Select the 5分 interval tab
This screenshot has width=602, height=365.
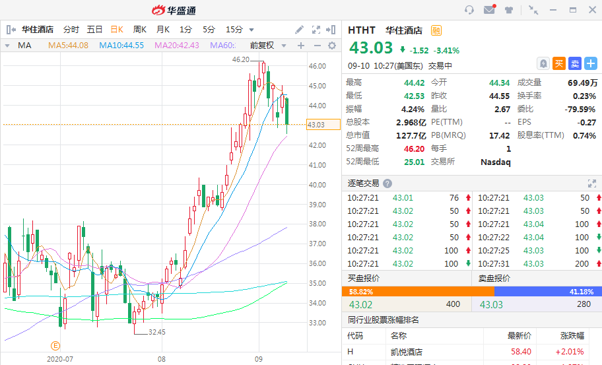(x=209, y=30)
